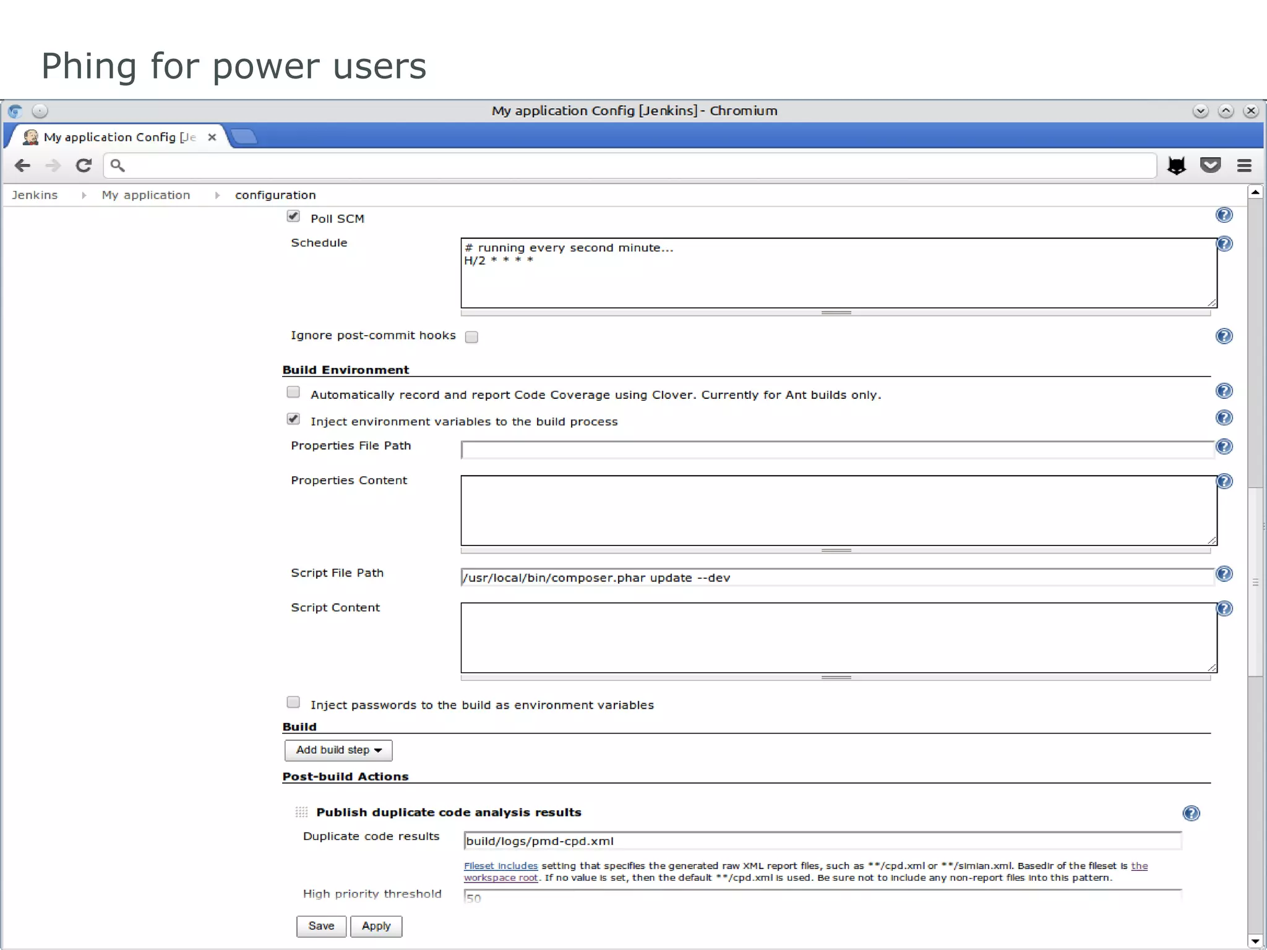Maximize the Chromium window
Screen dimensions: 1267x950
pos(1226,111)
